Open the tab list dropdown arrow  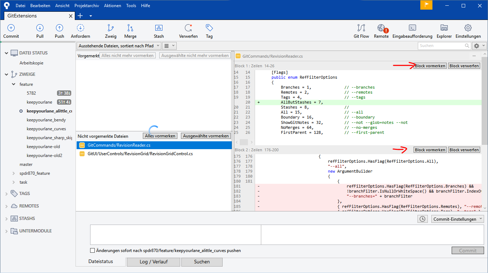coord(90,16)
